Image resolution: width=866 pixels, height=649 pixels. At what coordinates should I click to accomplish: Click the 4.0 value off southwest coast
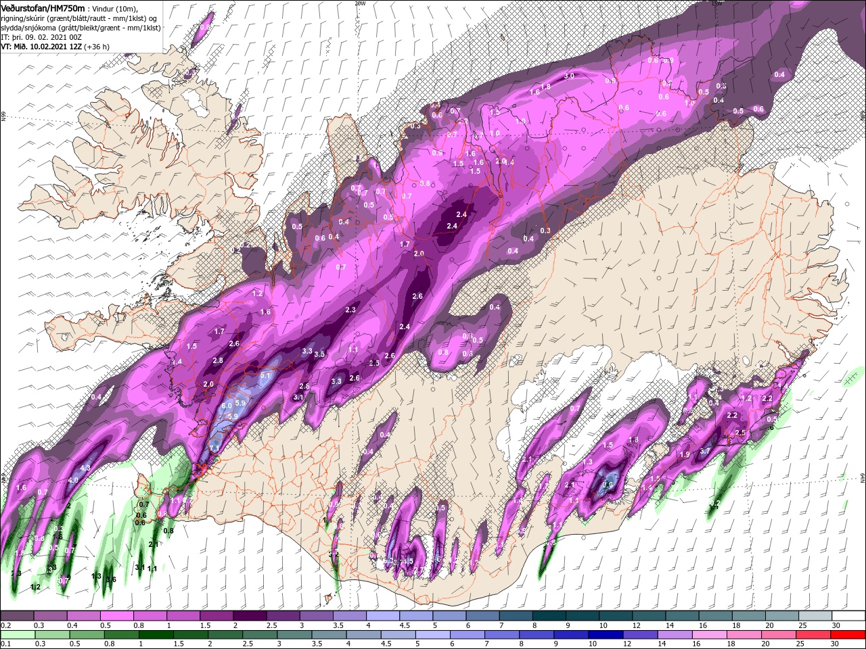pos(73,481)
